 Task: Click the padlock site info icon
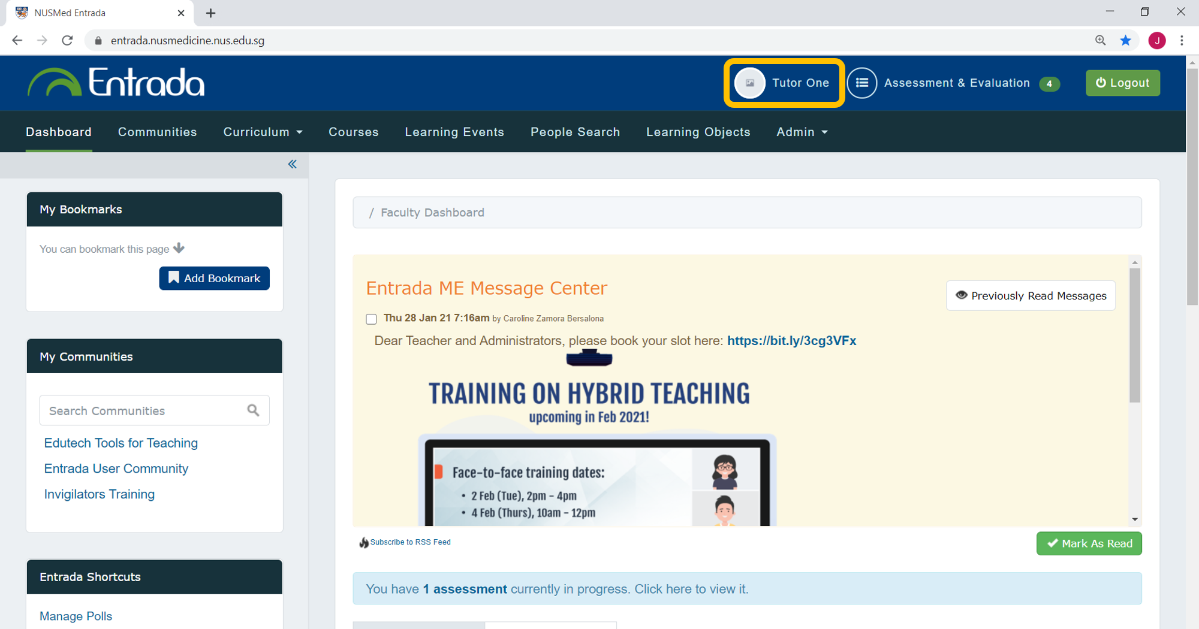tap(98, 40)
